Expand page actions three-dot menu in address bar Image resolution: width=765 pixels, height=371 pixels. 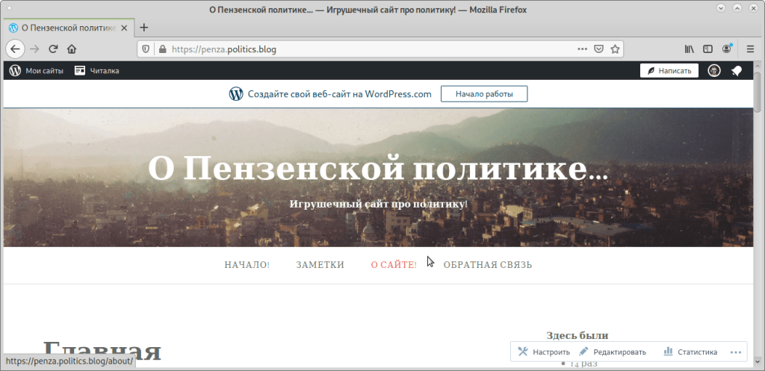click(583, 49)
